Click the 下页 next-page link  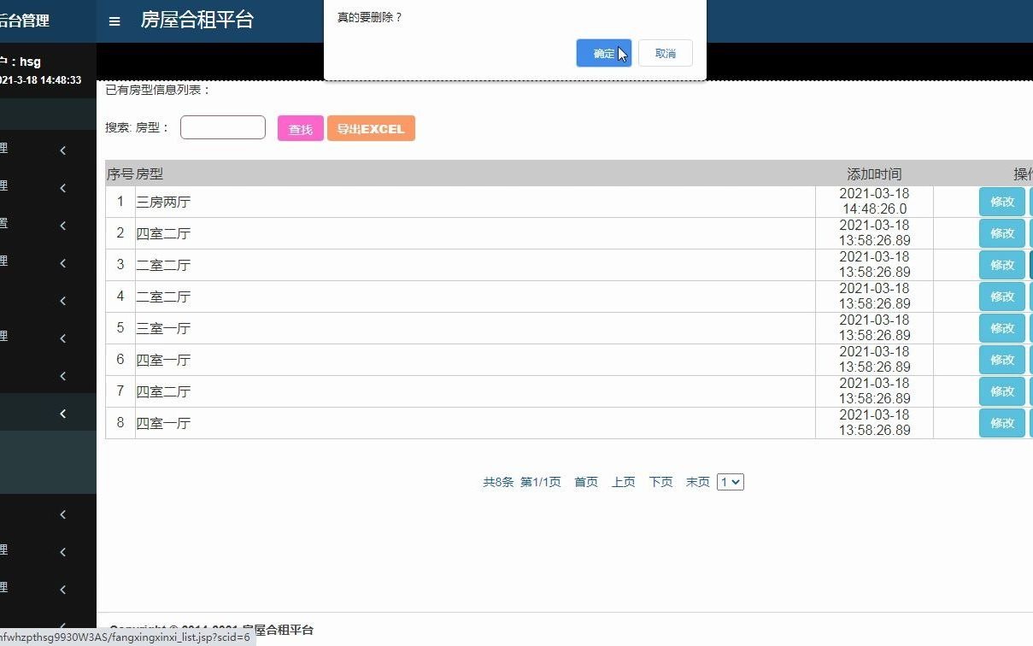coord(660,481)
